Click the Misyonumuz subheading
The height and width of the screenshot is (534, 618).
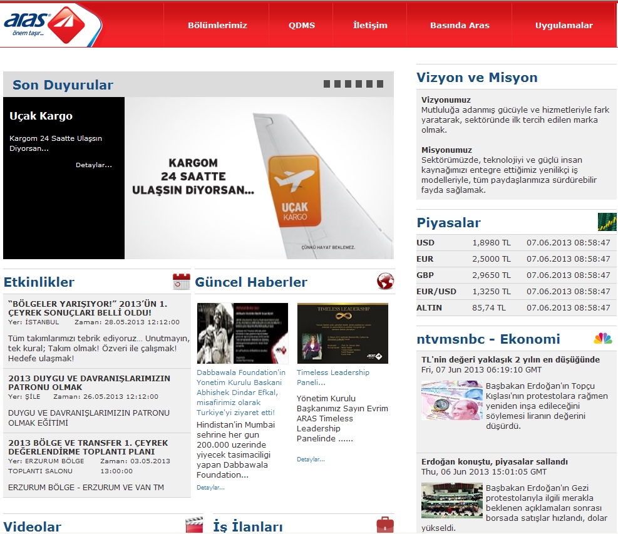[446, 150]
